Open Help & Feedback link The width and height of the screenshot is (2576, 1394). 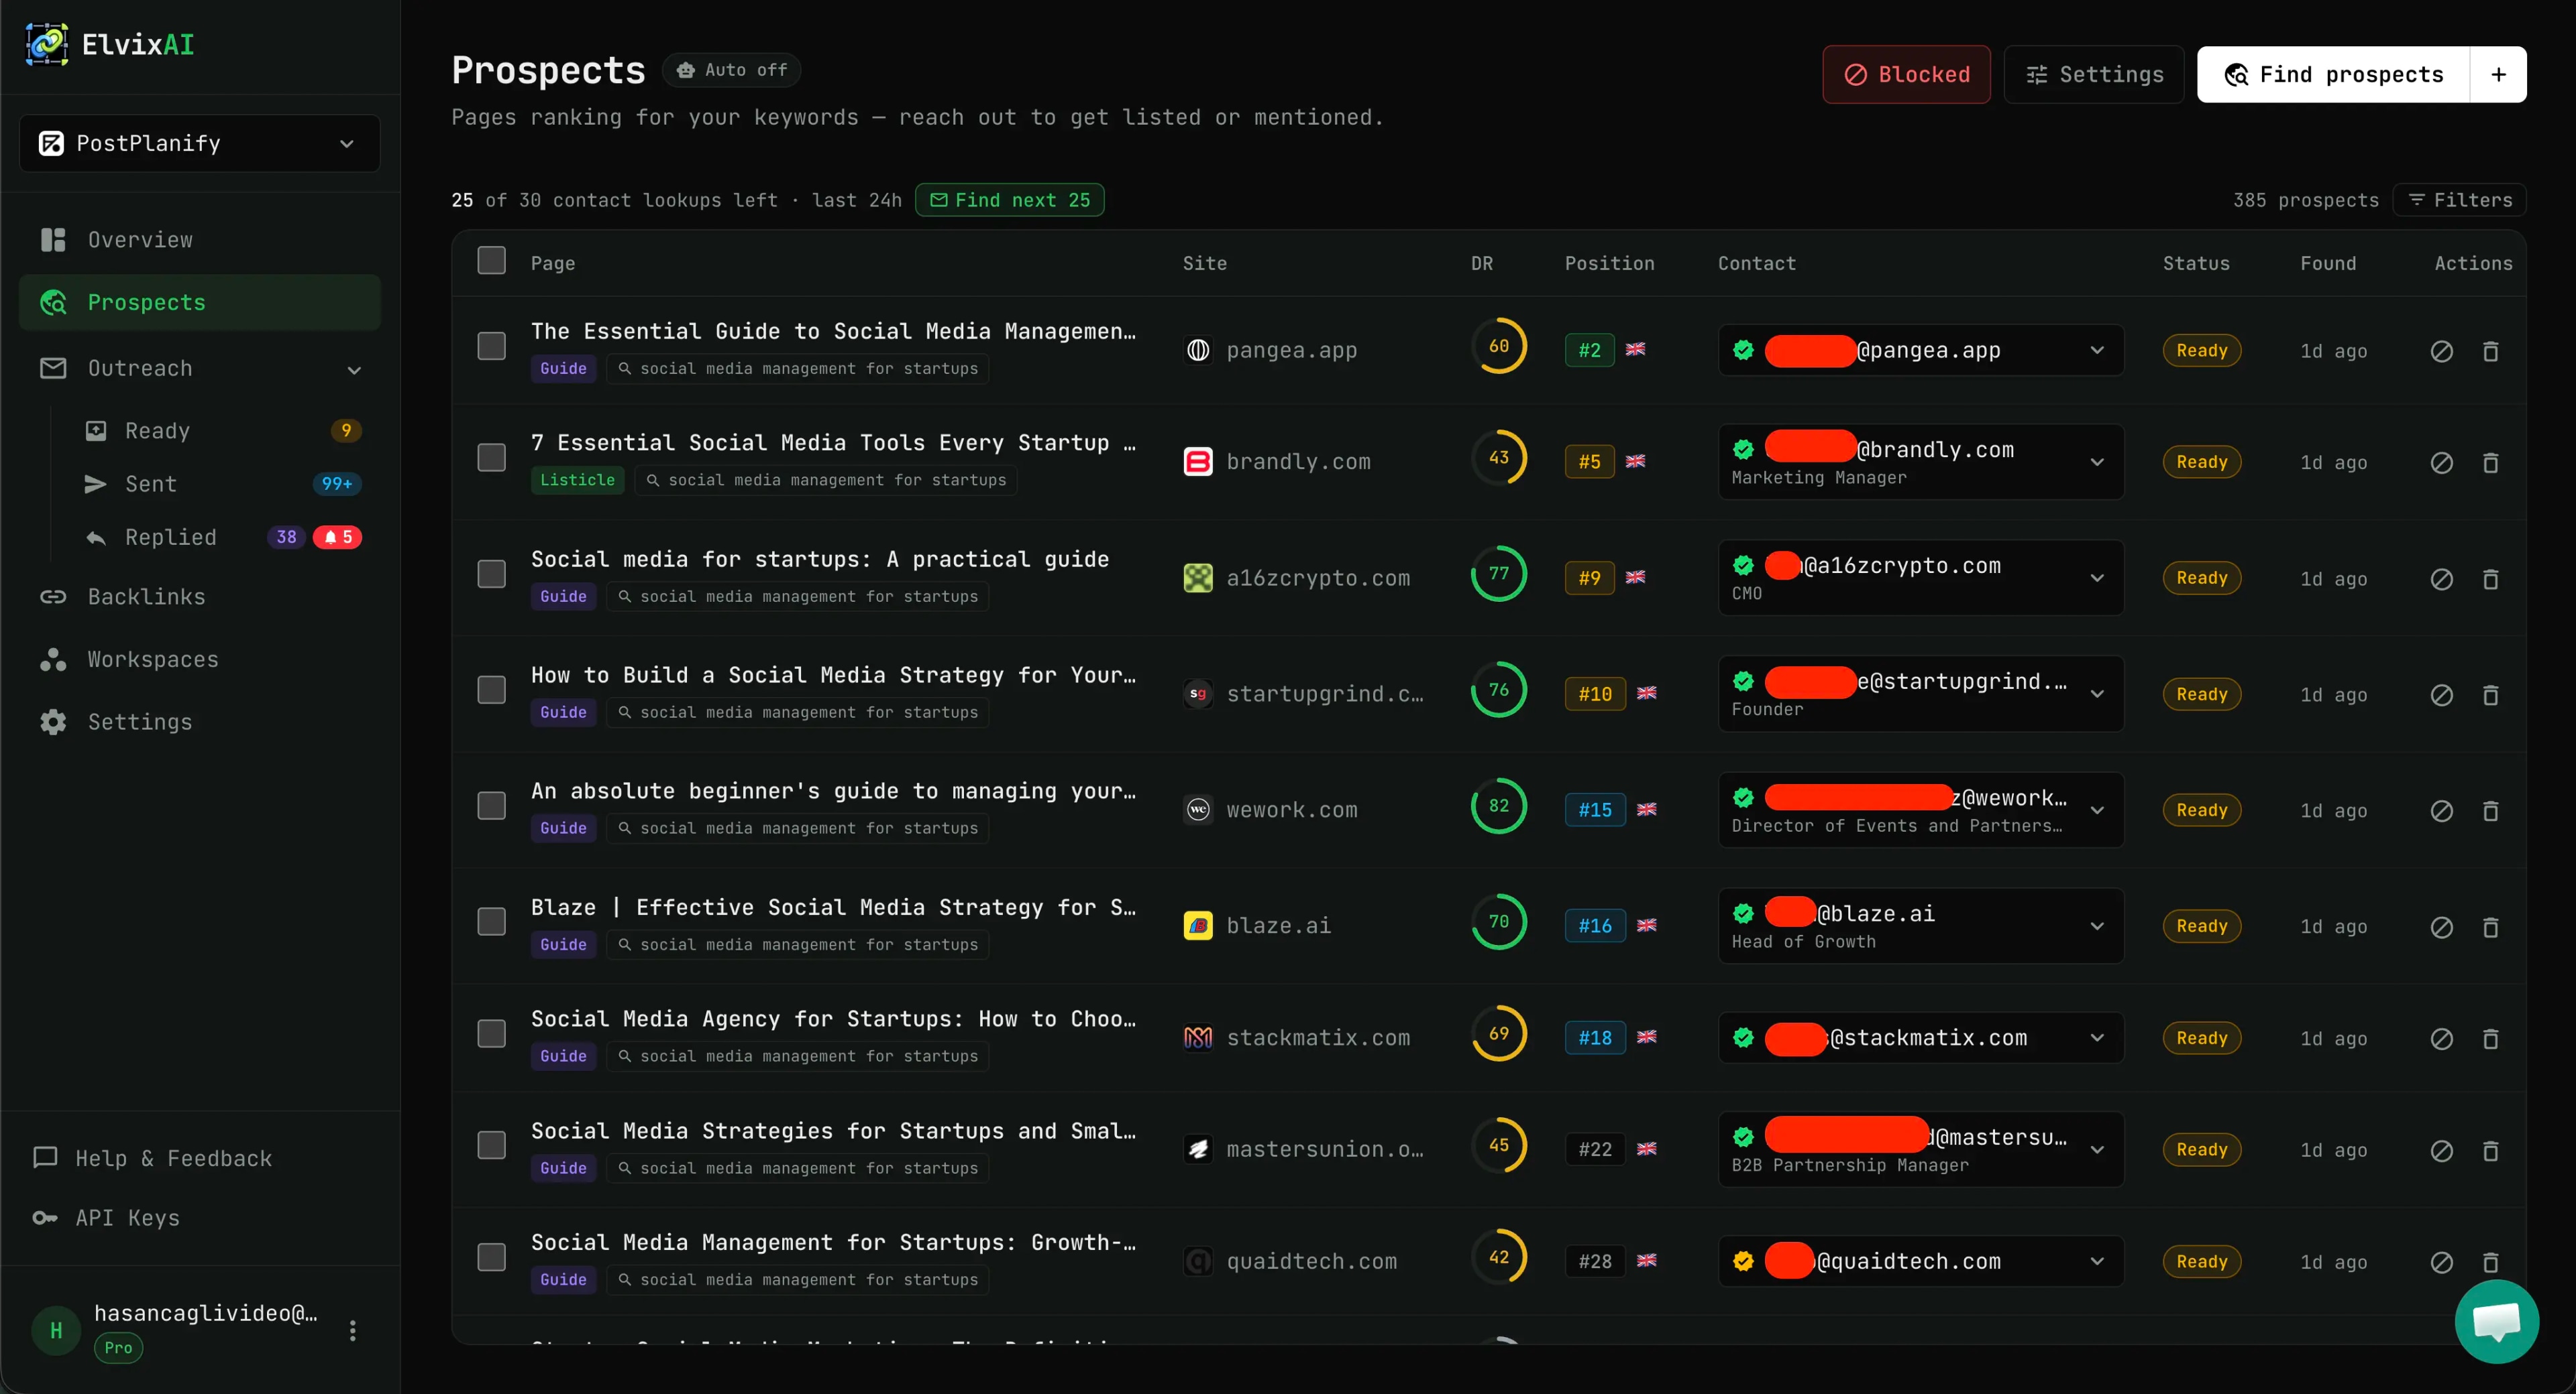pyautogui.click(x=153, y=1158)
